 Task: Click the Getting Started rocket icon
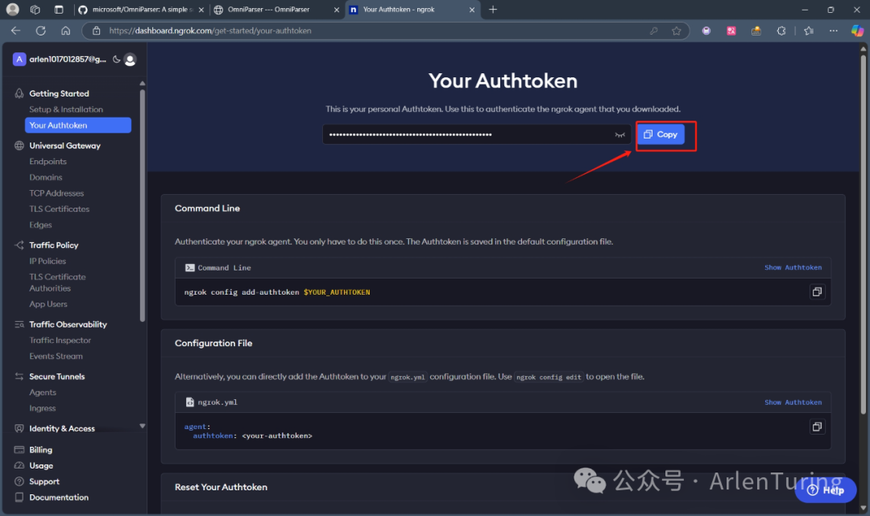click(19, 93)
